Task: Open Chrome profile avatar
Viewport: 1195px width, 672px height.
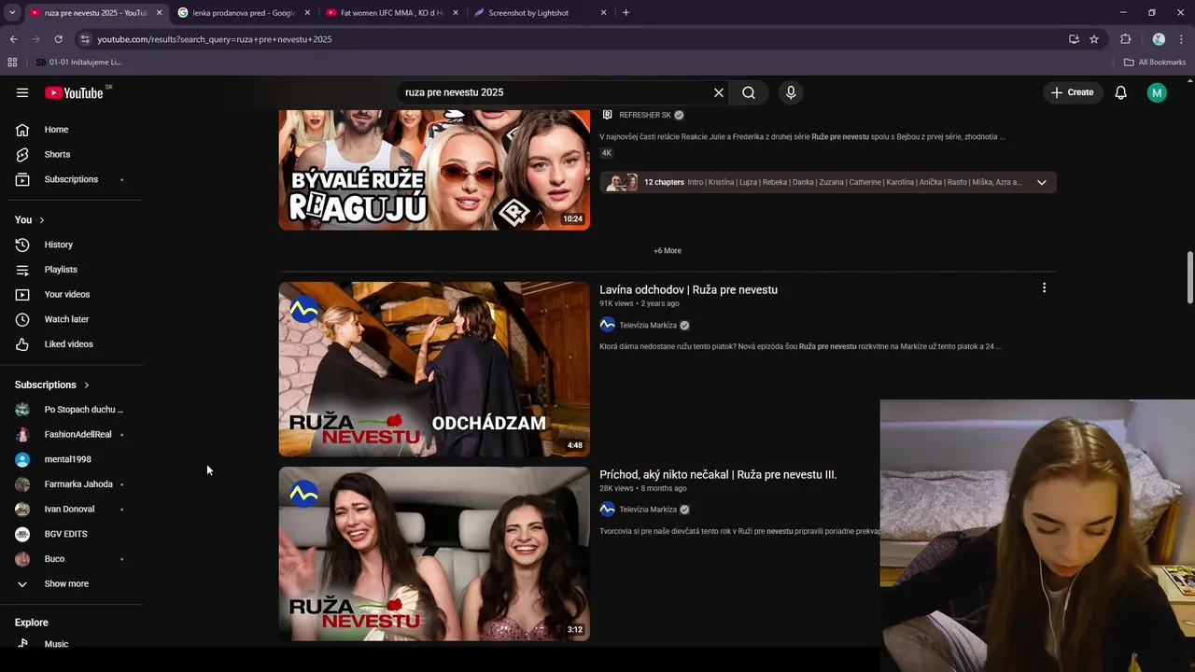Action: click(x=1159, y=39)
